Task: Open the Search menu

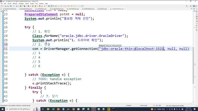Action: (x=27, y=3)
